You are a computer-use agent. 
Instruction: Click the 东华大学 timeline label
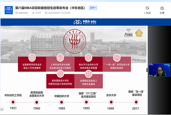[x=111, y=95]
